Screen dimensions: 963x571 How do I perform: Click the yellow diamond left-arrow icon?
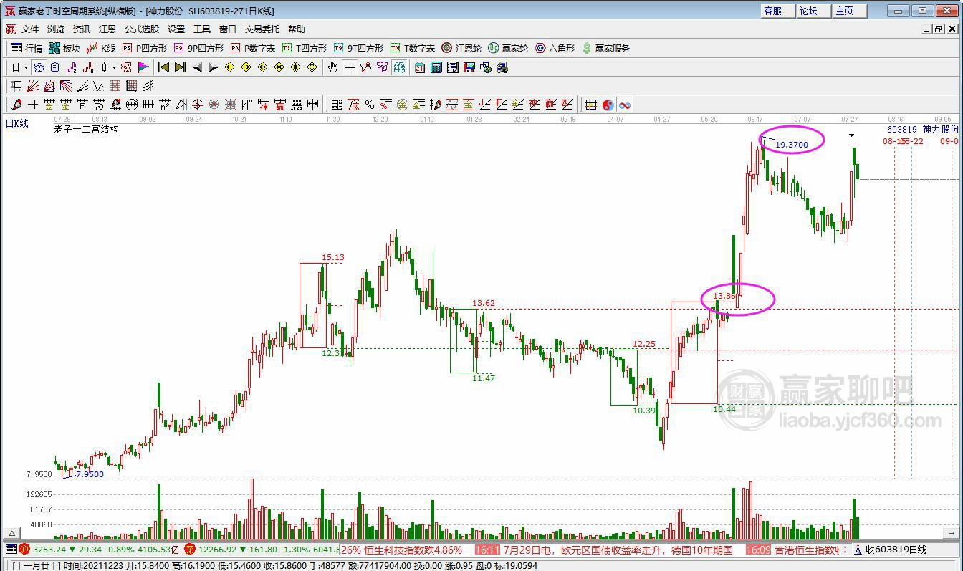[x=229, y=67]
